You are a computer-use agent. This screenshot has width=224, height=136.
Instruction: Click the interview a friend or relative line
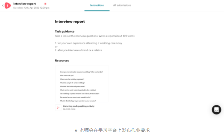click(78, 50)
